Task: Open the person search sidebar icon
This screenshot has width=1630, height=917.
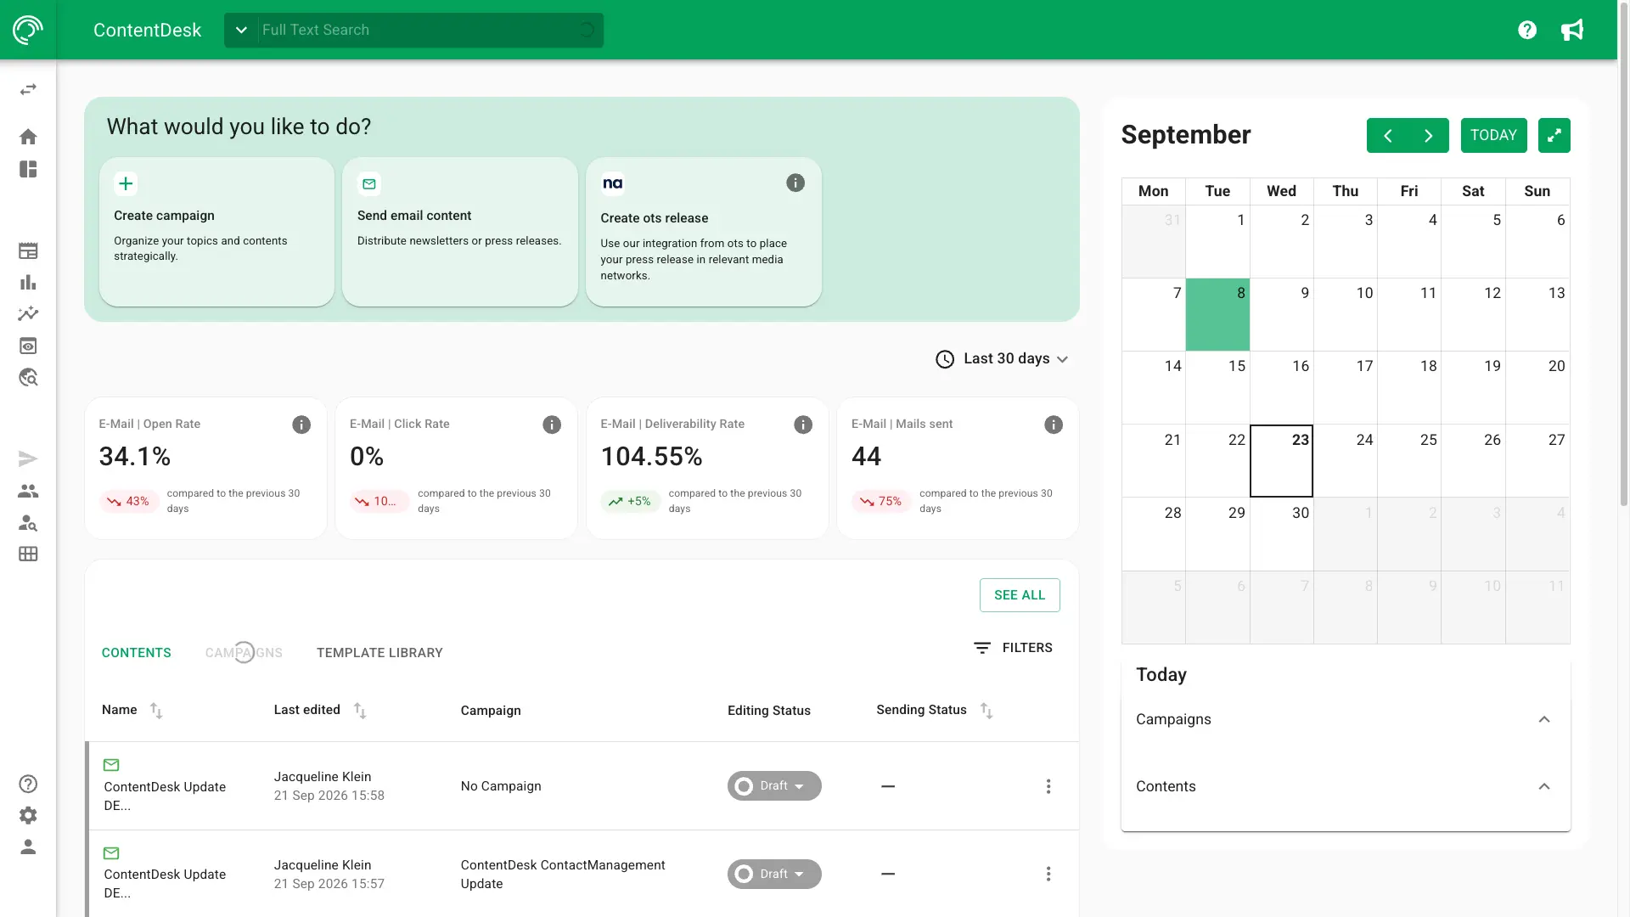Action: click(x=28, y=522)
